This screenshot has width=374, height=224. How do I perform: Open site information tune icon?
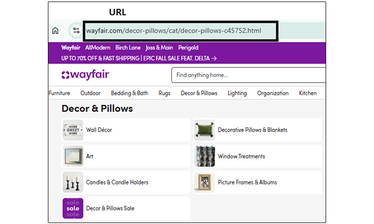[76, 30]
